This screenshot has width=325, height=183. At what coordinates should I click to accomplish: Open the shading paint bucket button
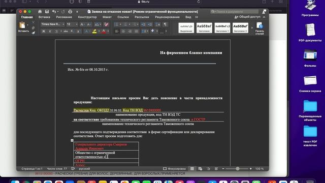click(x=153, y=31)
